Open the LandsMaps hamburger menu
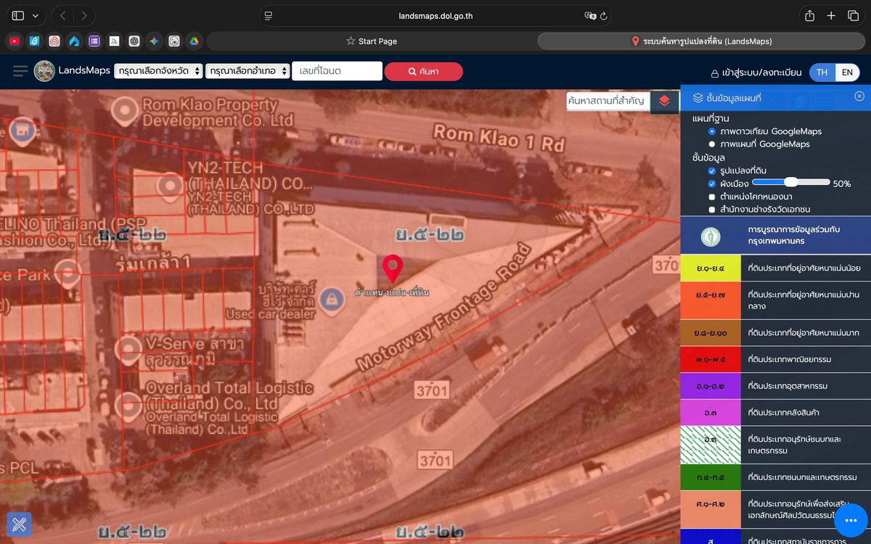This screenshot has width=871, height=544. click(20, 71)
